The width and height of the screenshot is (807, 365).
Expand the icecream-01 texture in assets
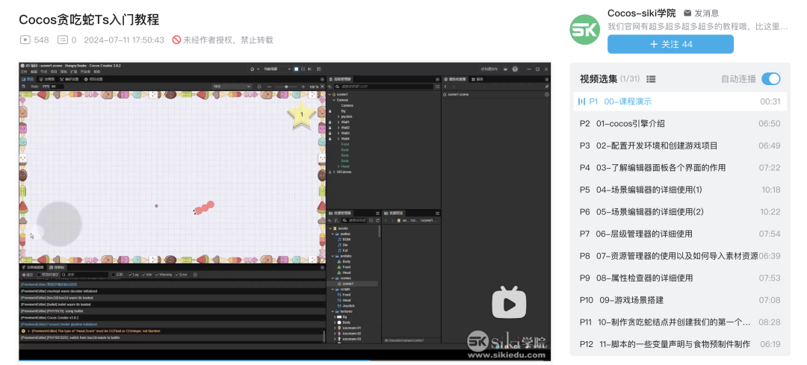click(335, 328)
